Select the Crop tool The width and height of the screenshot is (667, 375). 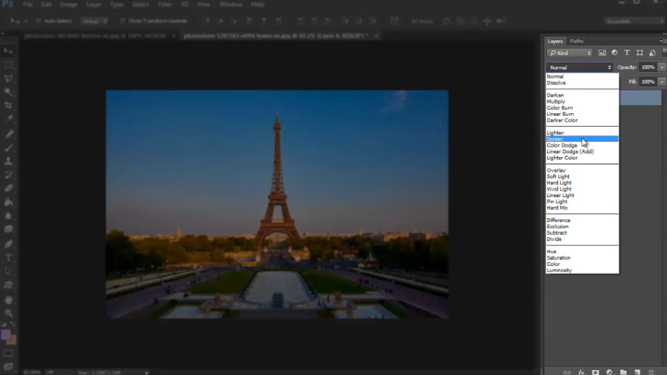click(9, 105)
